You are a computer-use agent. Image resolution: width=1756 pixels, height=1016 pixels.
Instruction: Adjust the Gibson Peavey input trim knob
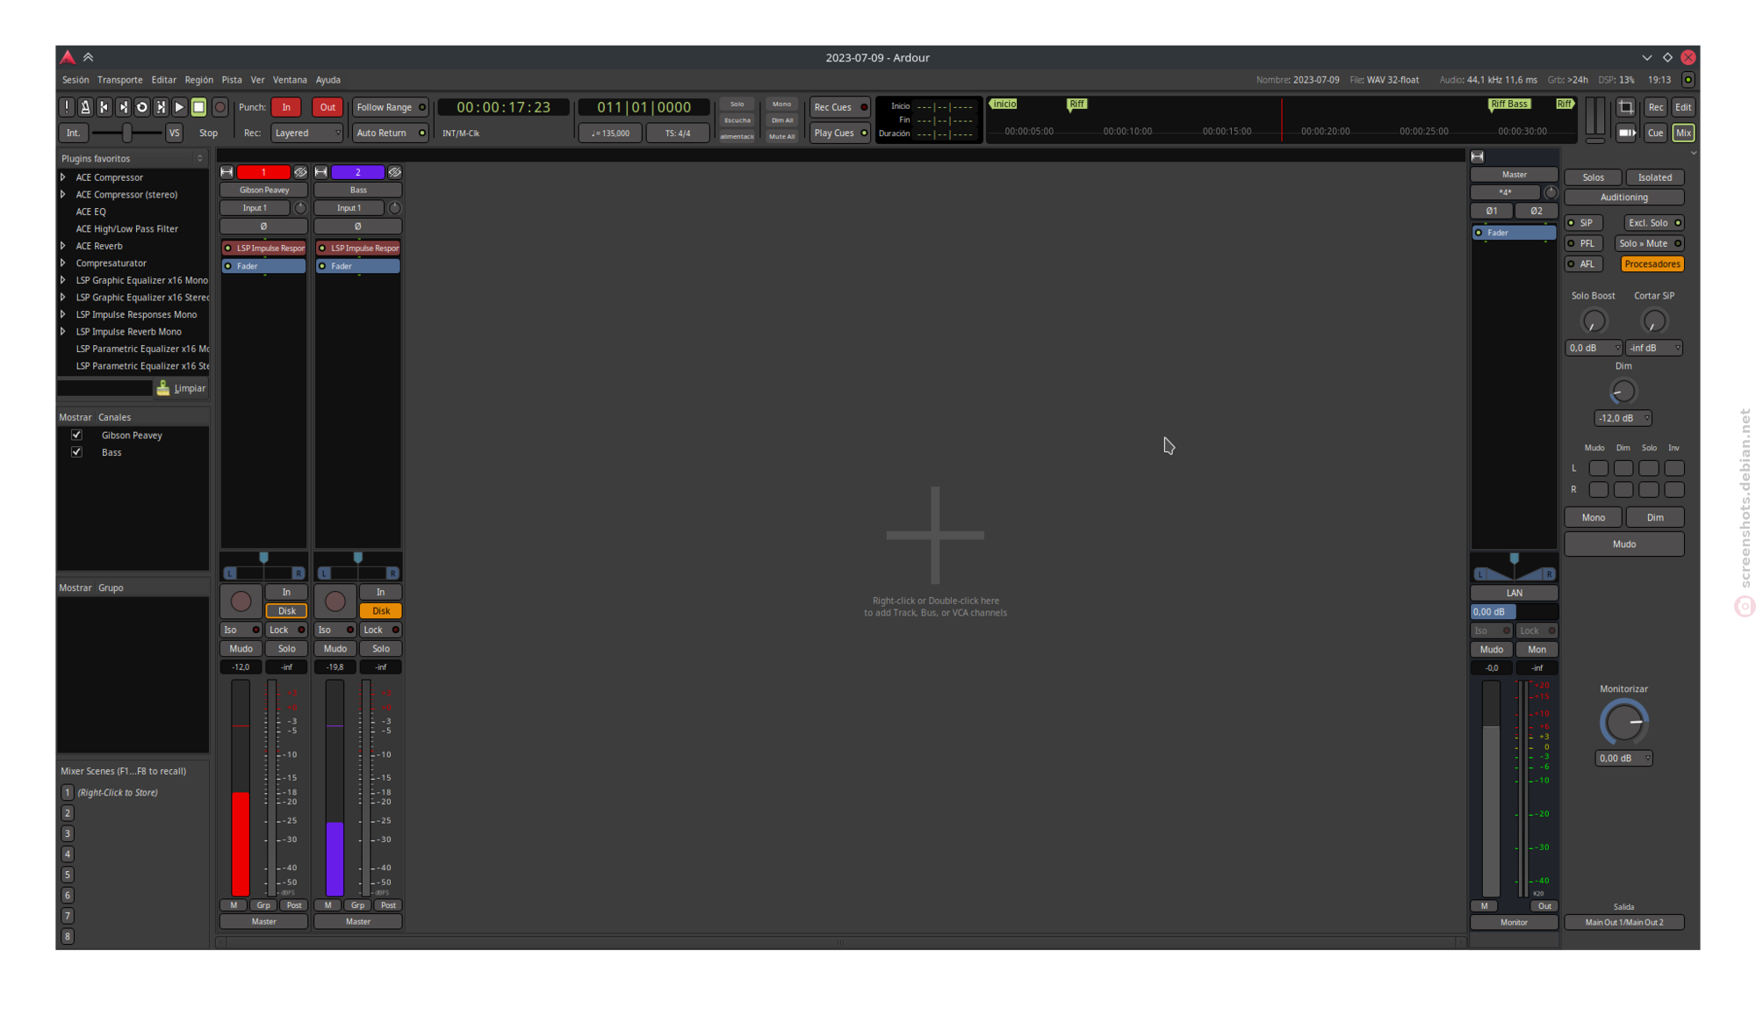(x=300, y=208)
